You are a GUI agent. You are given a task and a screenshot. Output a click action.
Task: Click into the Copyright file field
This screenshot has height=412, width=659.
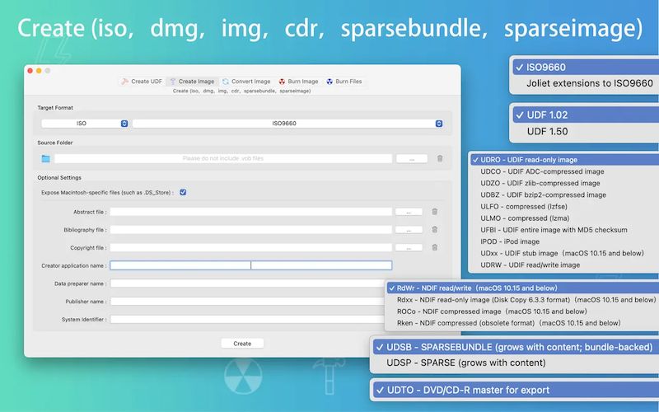251,248
